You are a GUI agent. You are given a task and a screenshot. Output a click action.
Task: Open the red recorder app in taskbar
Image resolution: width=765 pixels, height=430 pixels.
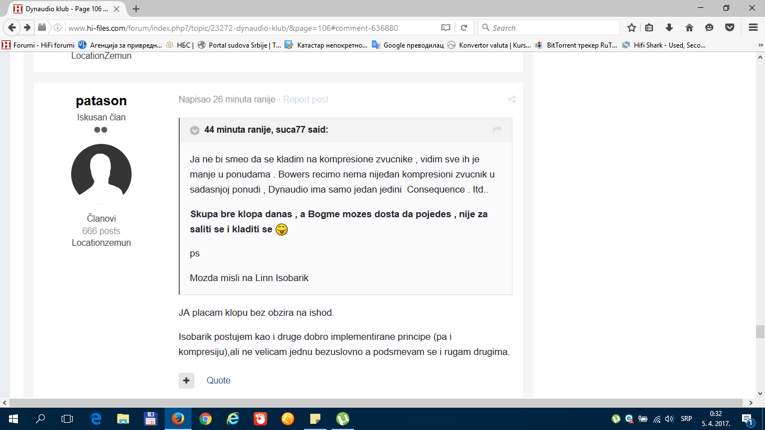pos(260,419)
